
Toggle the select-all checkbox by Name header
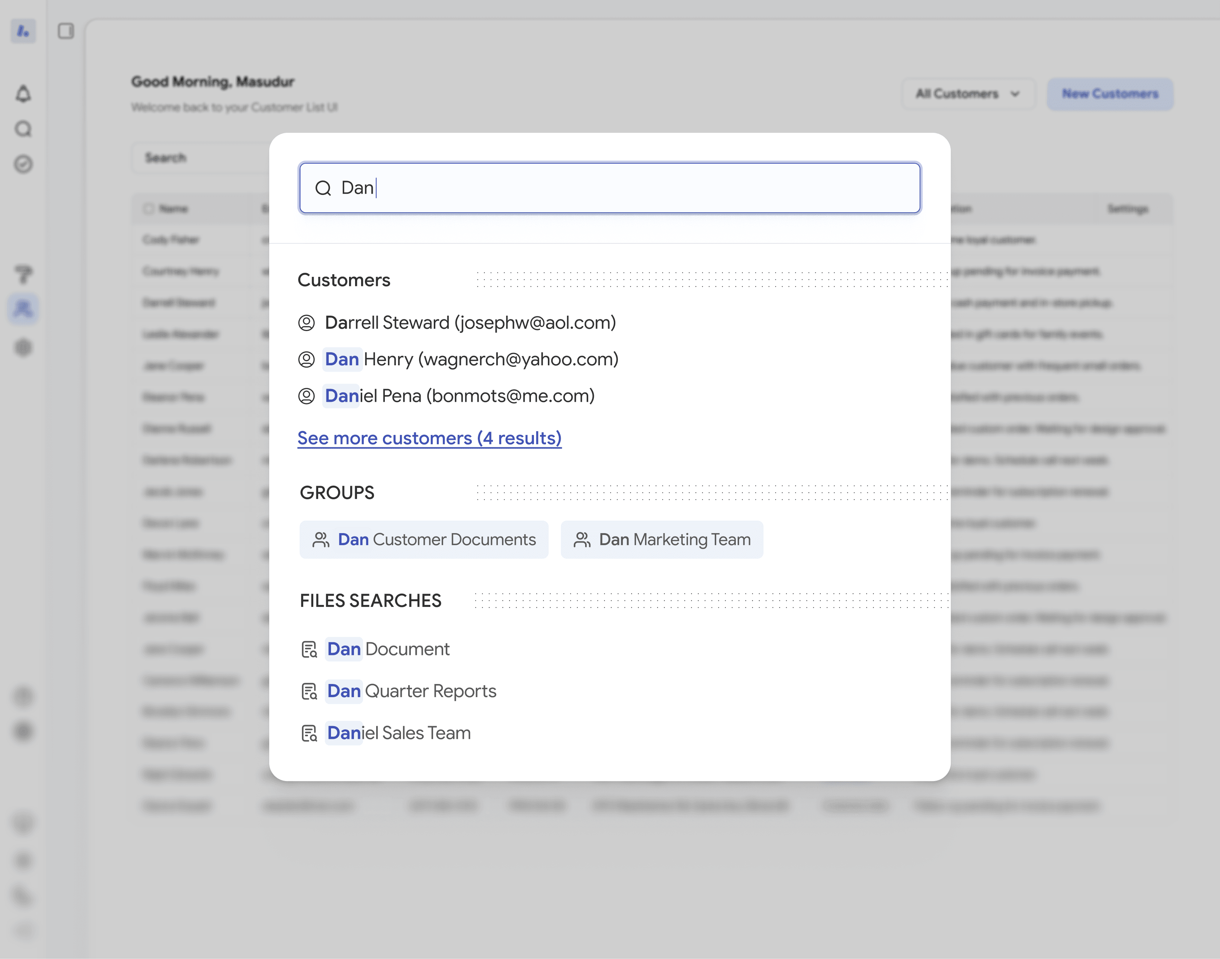point(148,209)
